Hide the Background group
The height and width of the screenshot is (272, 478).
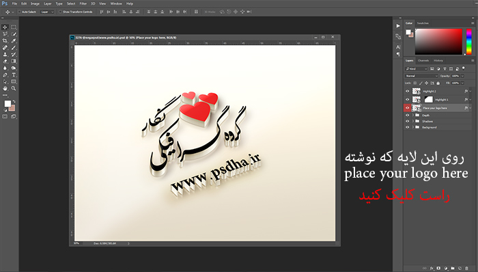click(x=407, y=127)
